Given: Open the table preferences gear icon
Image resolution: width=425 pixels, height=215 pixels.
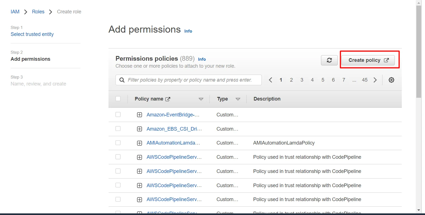Looking at the screenshot, I should click(x=391, y=80).
